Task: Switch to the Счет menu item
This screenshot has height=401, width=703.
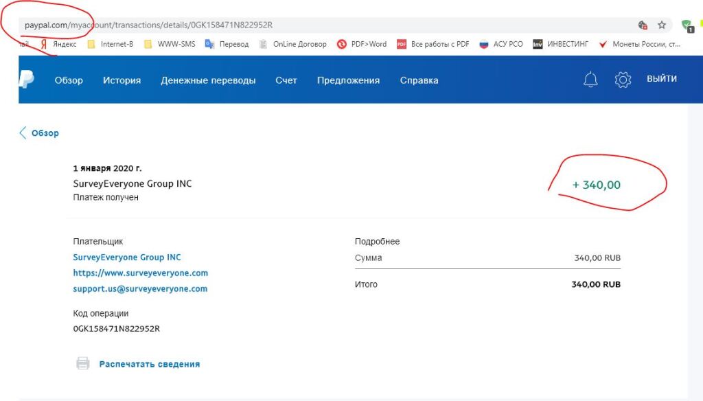Action: [286, 80]
